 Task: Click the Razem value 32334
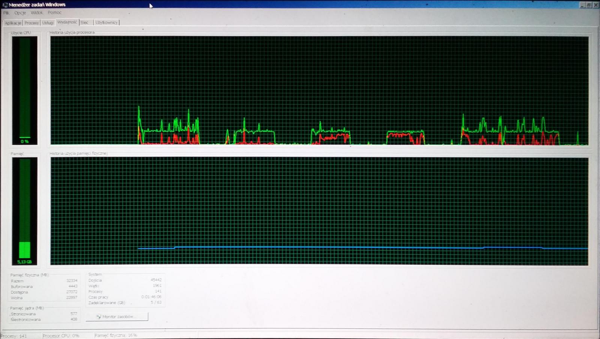coord(72,280)
